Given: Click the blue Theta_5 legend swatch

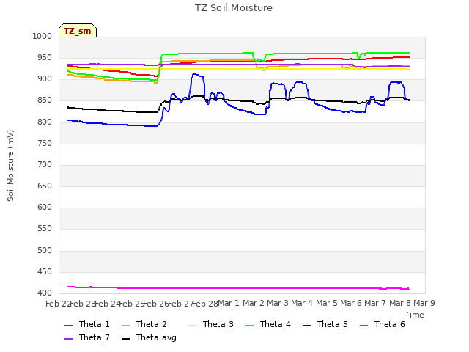Looking at the screenshot, I should pos(306,326).
